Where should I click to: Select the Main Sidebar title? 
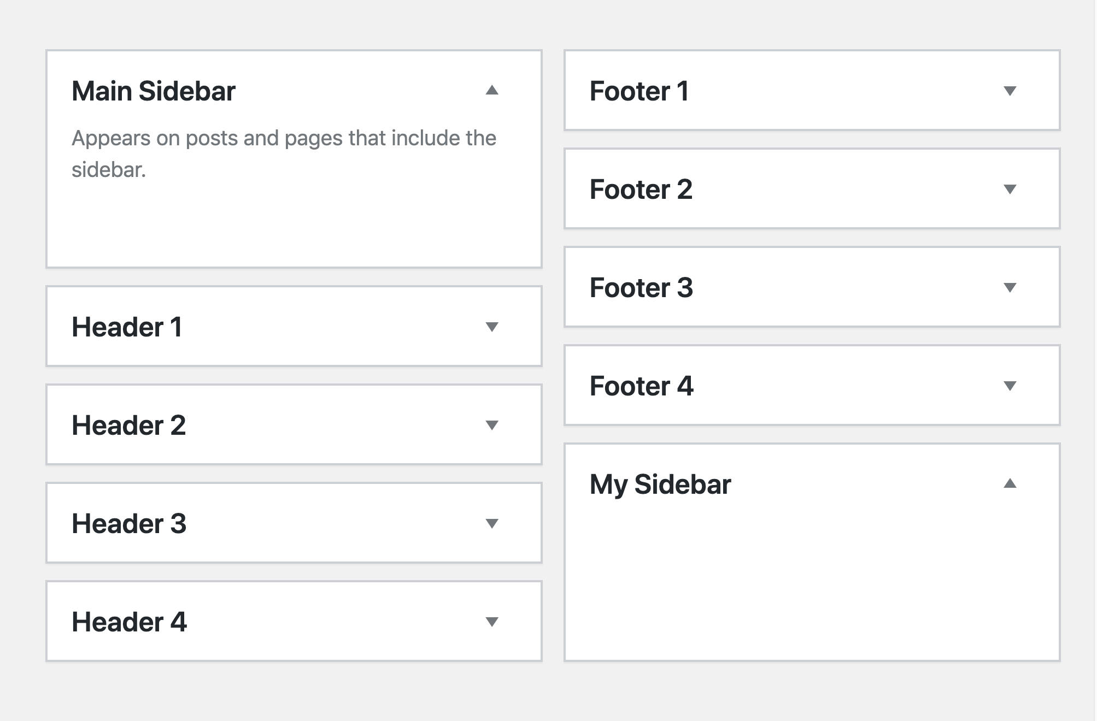pyautogui.click(x=154, y=91)
